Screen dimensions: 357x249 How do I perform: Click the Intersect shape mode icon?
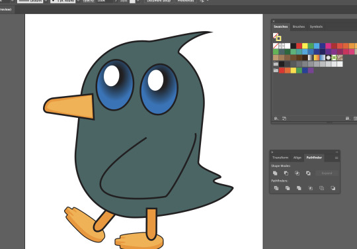click(x=297, y=173)
